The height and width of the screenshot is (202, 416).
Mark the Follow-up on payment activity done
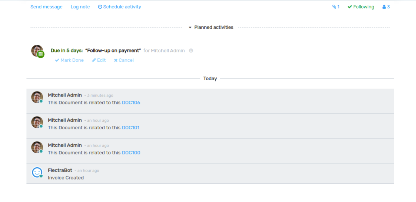click(x=69, y=60)
